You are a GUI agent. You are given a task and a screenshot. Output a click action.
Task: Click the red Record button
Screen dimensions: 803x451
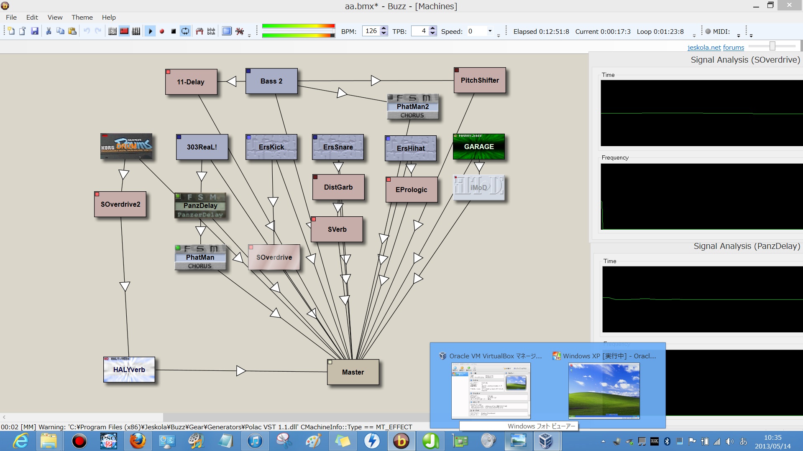tap(162, 31)
